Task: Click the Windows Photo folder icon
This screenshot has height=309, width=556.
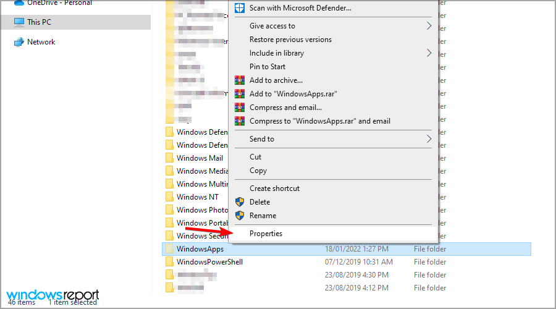Action: click(x=169, y=210)
